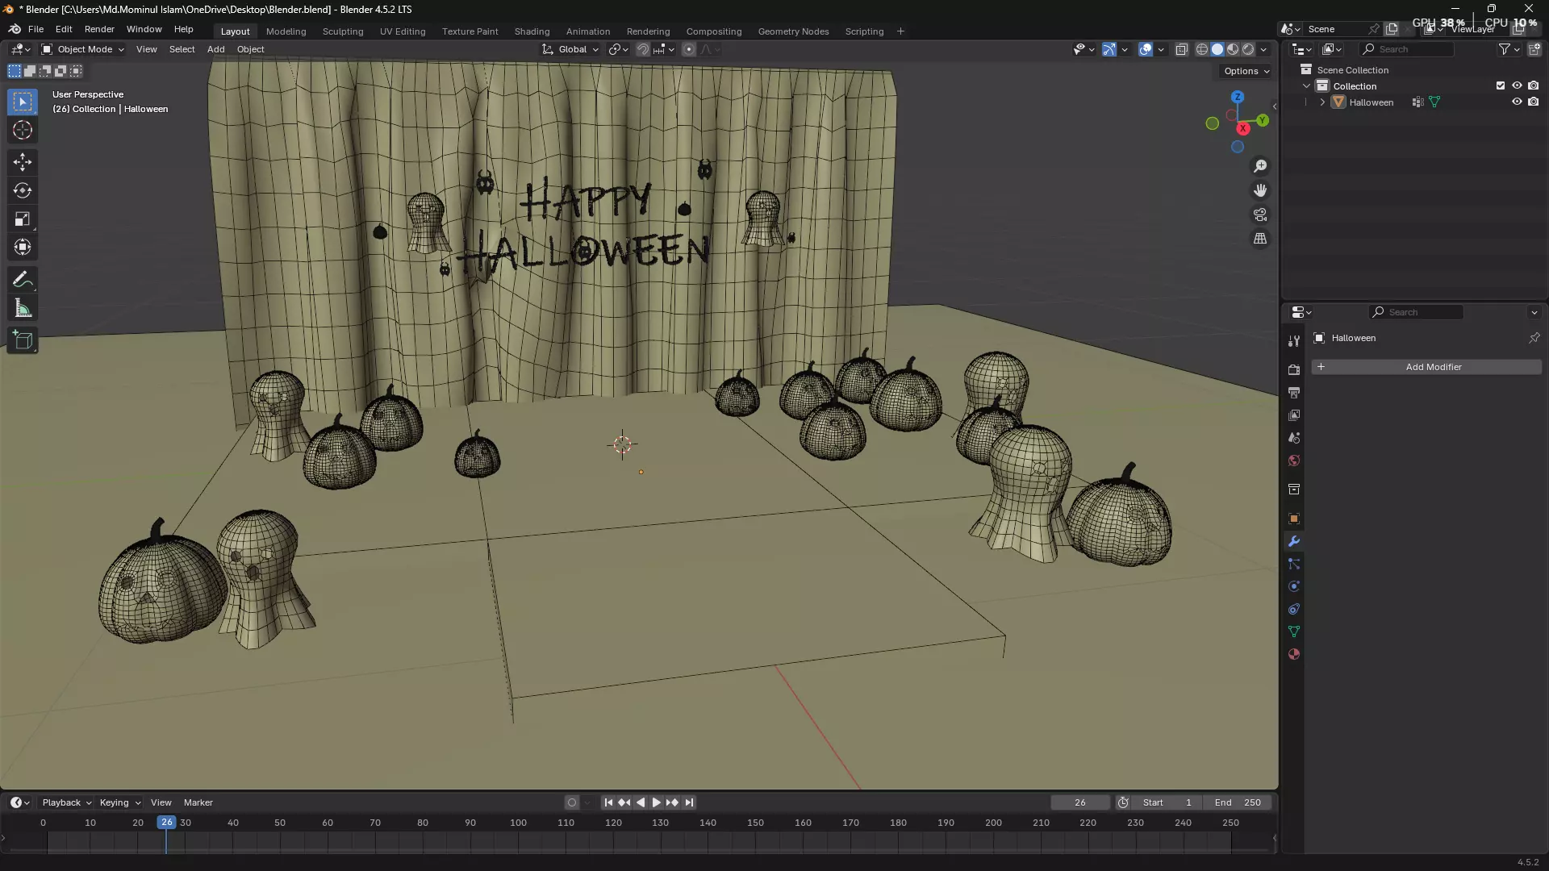Open the viewport Add menu
The width and height of the screenshot is (1549, 871).
215,49
